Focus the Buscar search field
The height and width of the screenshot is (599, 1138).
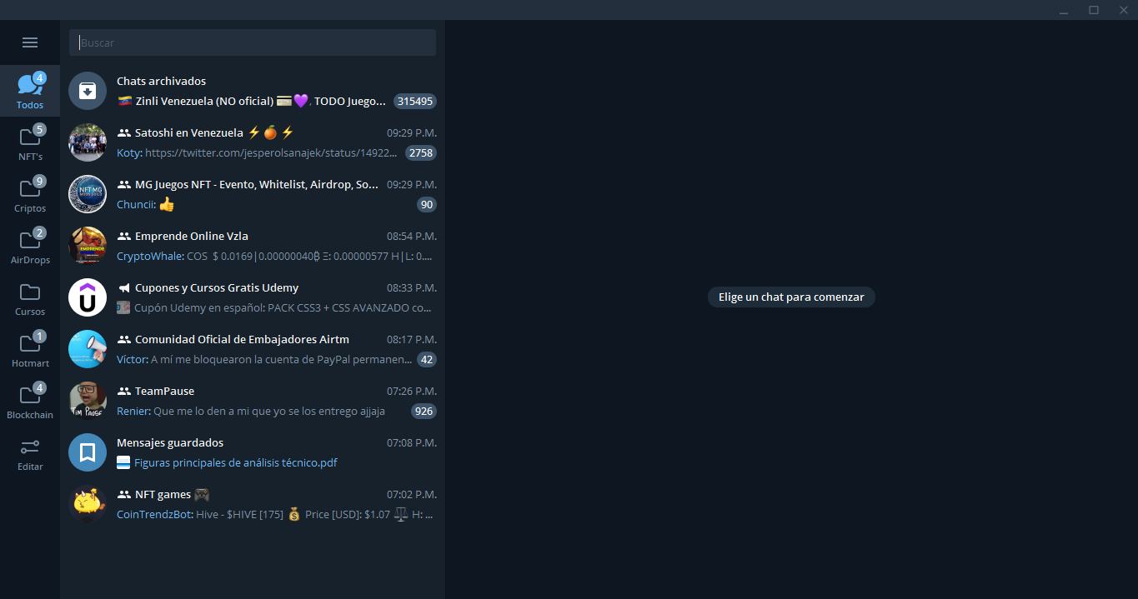253,42
